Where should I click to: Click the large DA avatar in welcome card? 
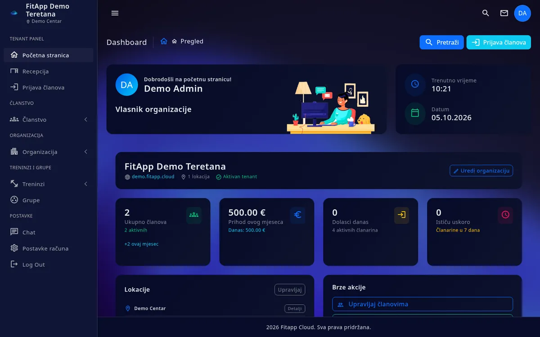click(126, 85)
